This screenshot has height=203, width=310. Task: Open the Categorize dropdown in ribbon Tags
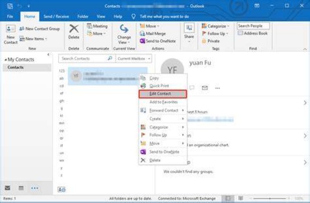coord(215,26)
